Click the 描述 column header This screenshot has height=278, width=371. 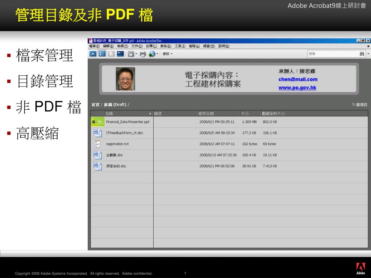[175, 113]
